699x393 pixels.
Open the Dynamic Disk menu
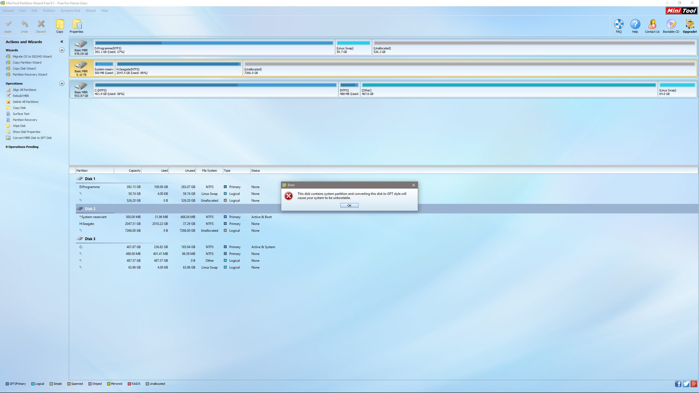pos(70,11)
